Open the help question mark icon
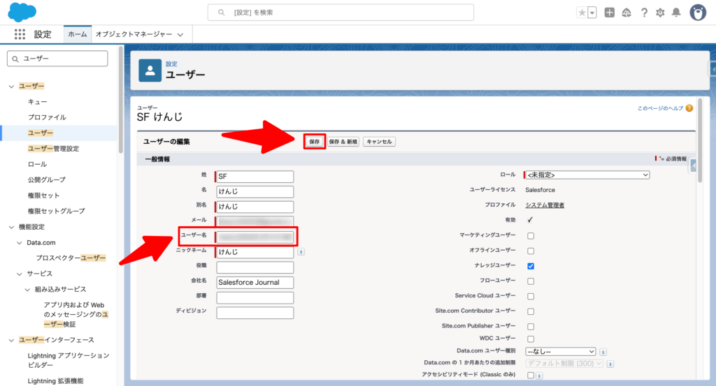The image size is (716, 386). [x=643, y=13]
